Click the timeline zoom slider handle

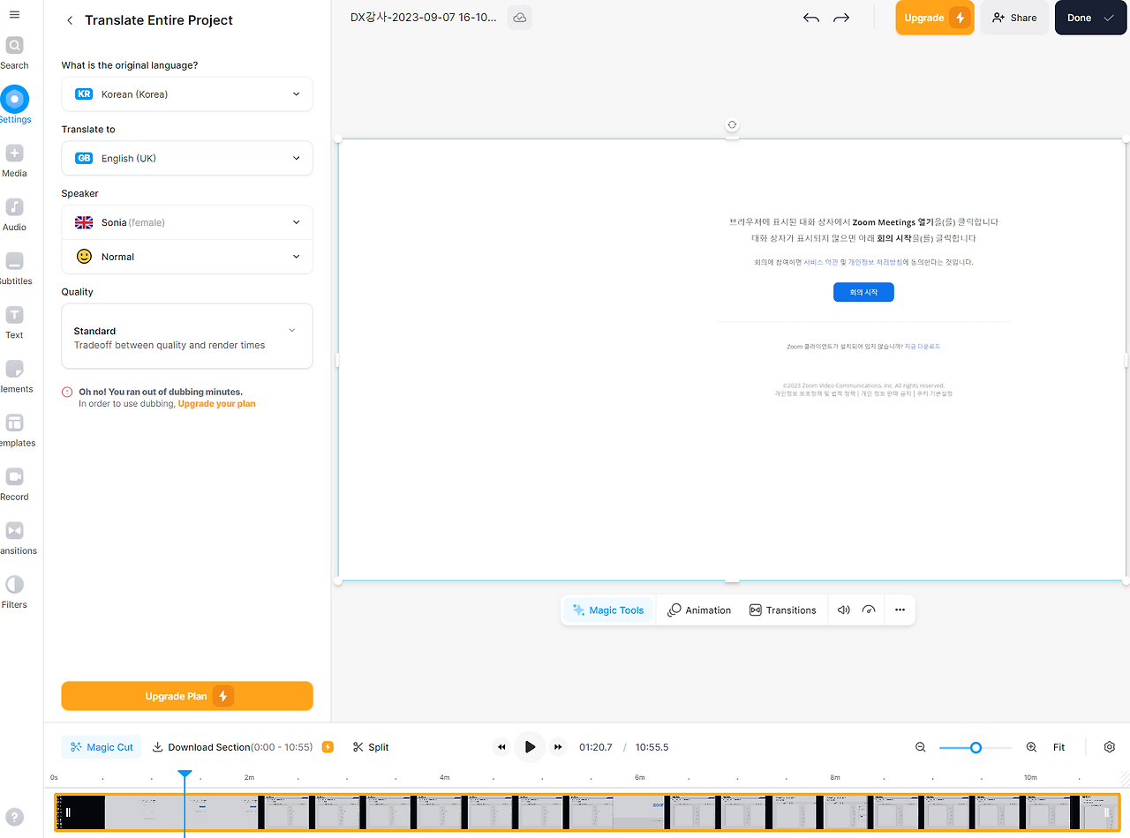click(976, 747)
